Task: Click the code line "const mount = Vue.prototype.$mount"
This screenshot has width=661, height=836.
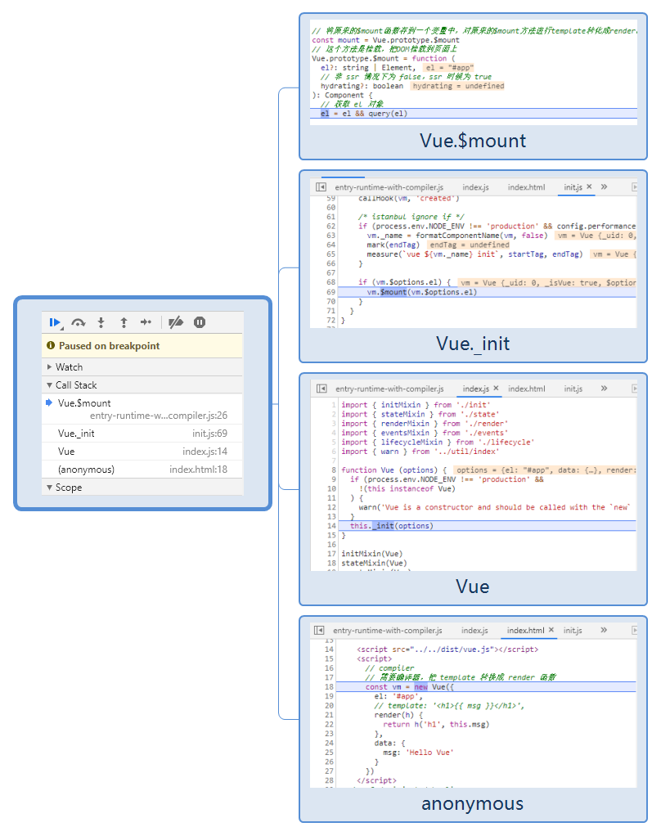Action: [385, 40]
